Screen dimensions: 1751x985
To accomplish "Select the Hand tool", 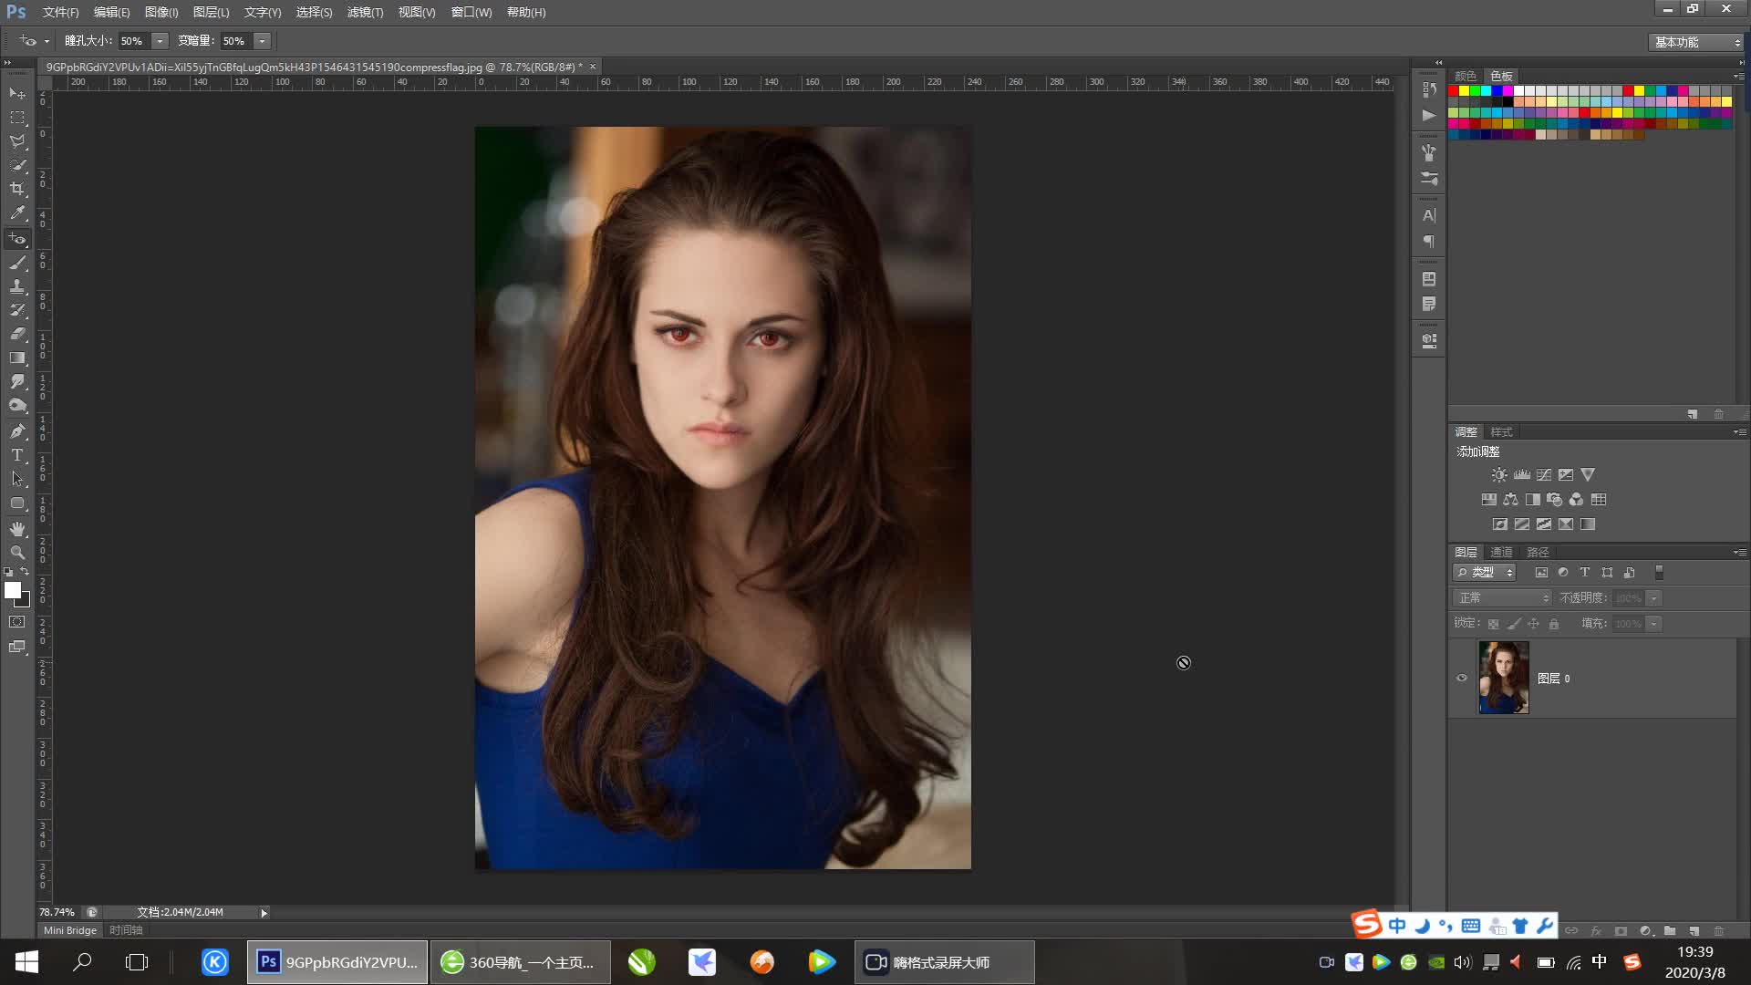I will pyautogui.click(x=17, y=529).
